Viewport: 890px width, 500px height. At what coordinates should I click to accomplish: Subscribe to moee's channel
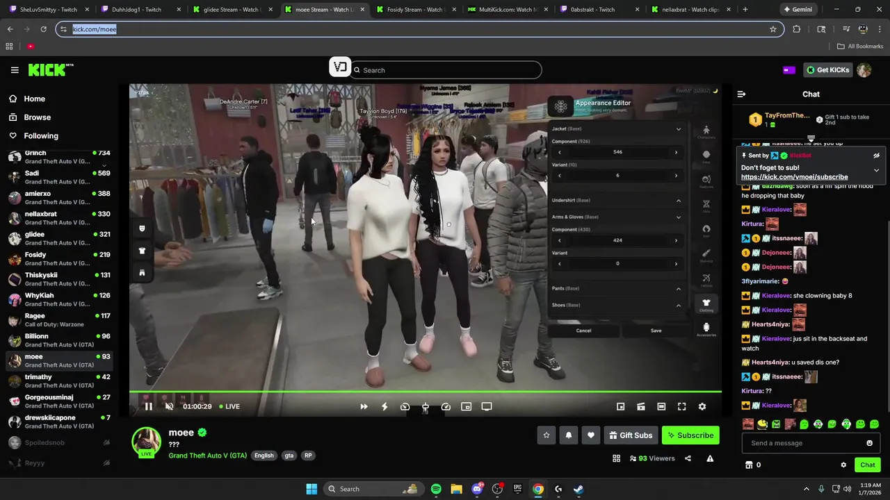coord(690,435)
